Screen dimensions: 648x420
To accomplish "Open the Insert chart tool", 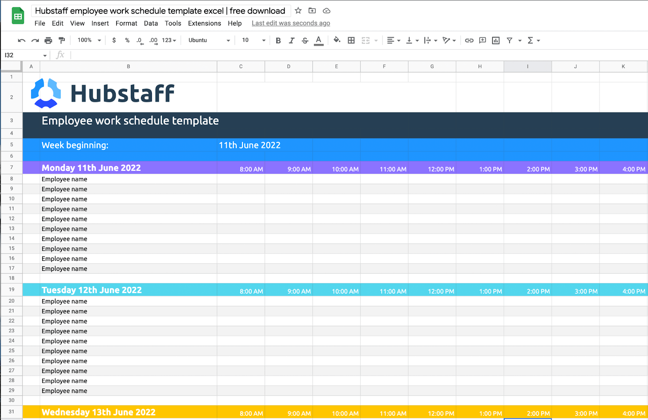I will [x=495, y=40].
